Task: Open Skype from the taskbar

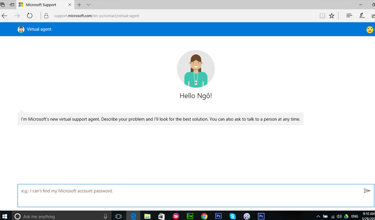Action: pyautogui.click(x=233, y=216)
